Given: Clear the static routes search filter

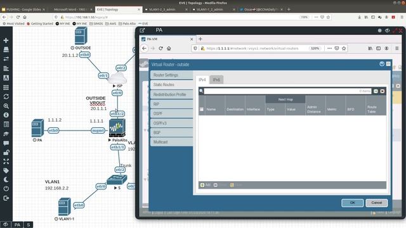Looking at the screenshot, I should click(x=383, y=91).
